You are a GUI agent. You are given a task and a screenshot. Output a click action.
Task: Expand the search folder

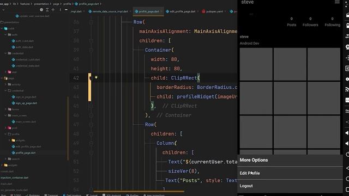click(x=5, y=159)
